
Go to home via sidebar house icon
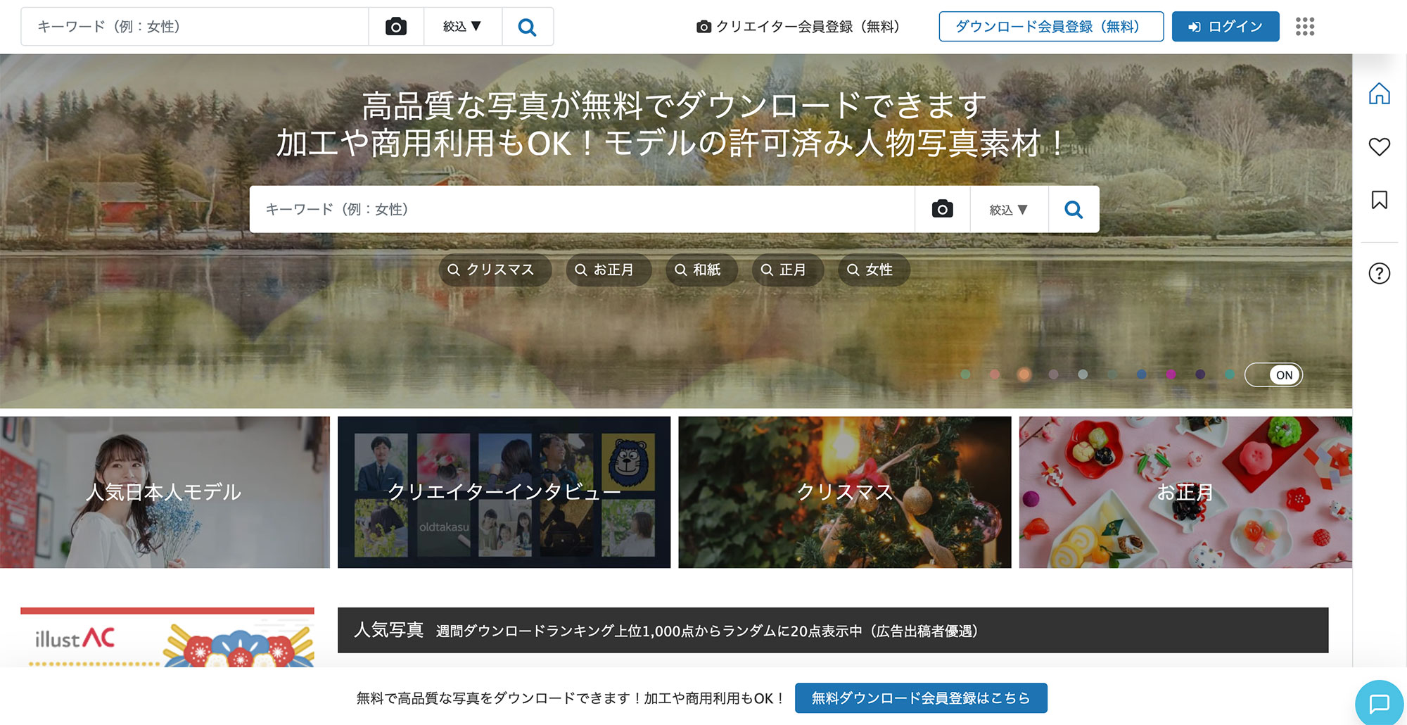(x=1379, y=94)
